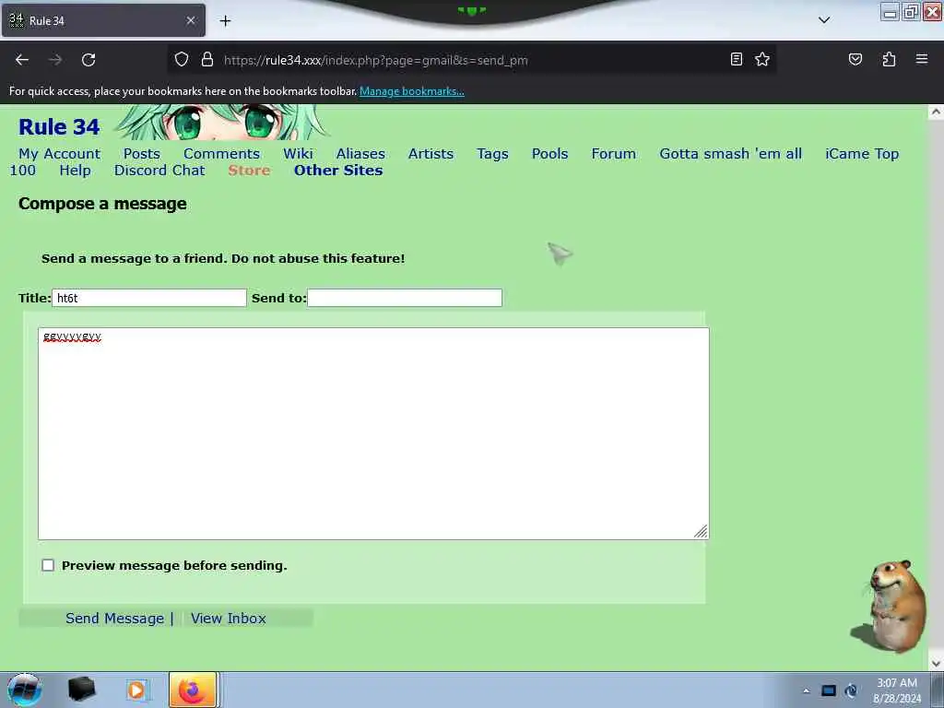Open the Discord Chat link
This screenshot has width=944, height=708.
(159, 171)
